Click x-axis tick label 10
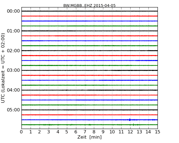Image resolution: width=179 pixels, height=143 pixels. point(112,132)
